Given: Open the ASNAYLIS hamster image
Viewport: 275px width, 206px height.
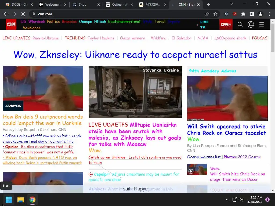Looking at the screenshot, I should 43,89.
